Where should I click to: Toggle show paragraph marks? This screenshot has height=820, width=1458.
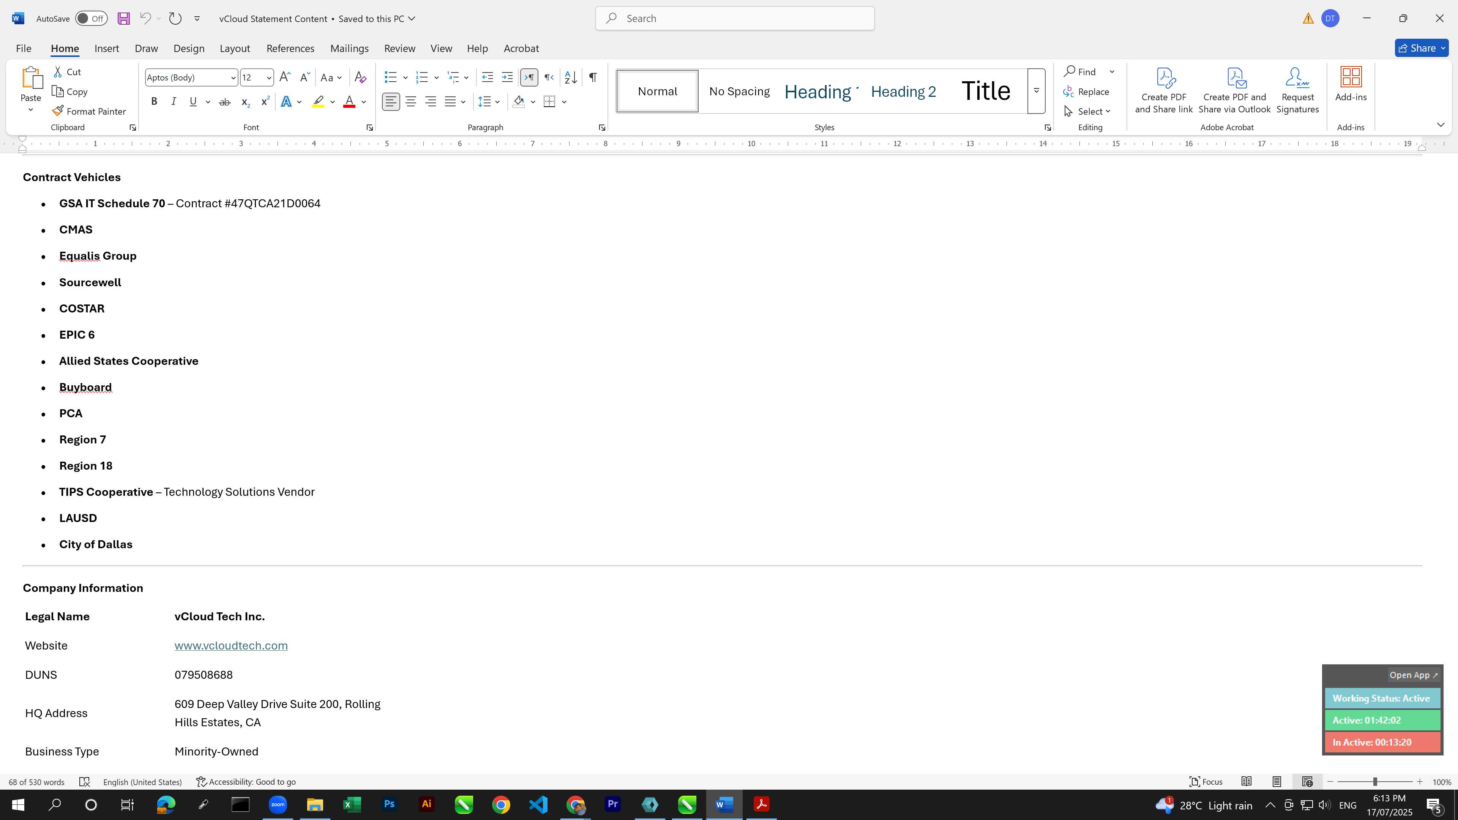point(593,77)
